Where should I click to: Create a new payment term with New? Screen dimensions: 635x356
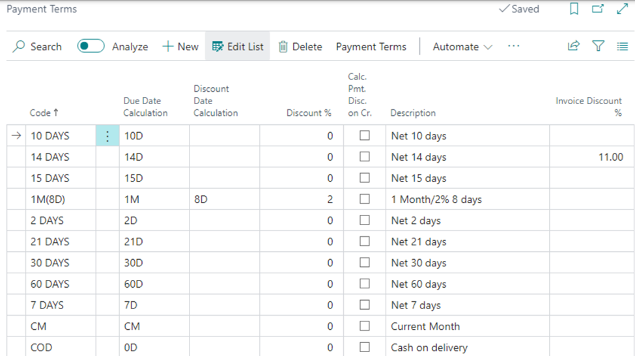point(180,46)
